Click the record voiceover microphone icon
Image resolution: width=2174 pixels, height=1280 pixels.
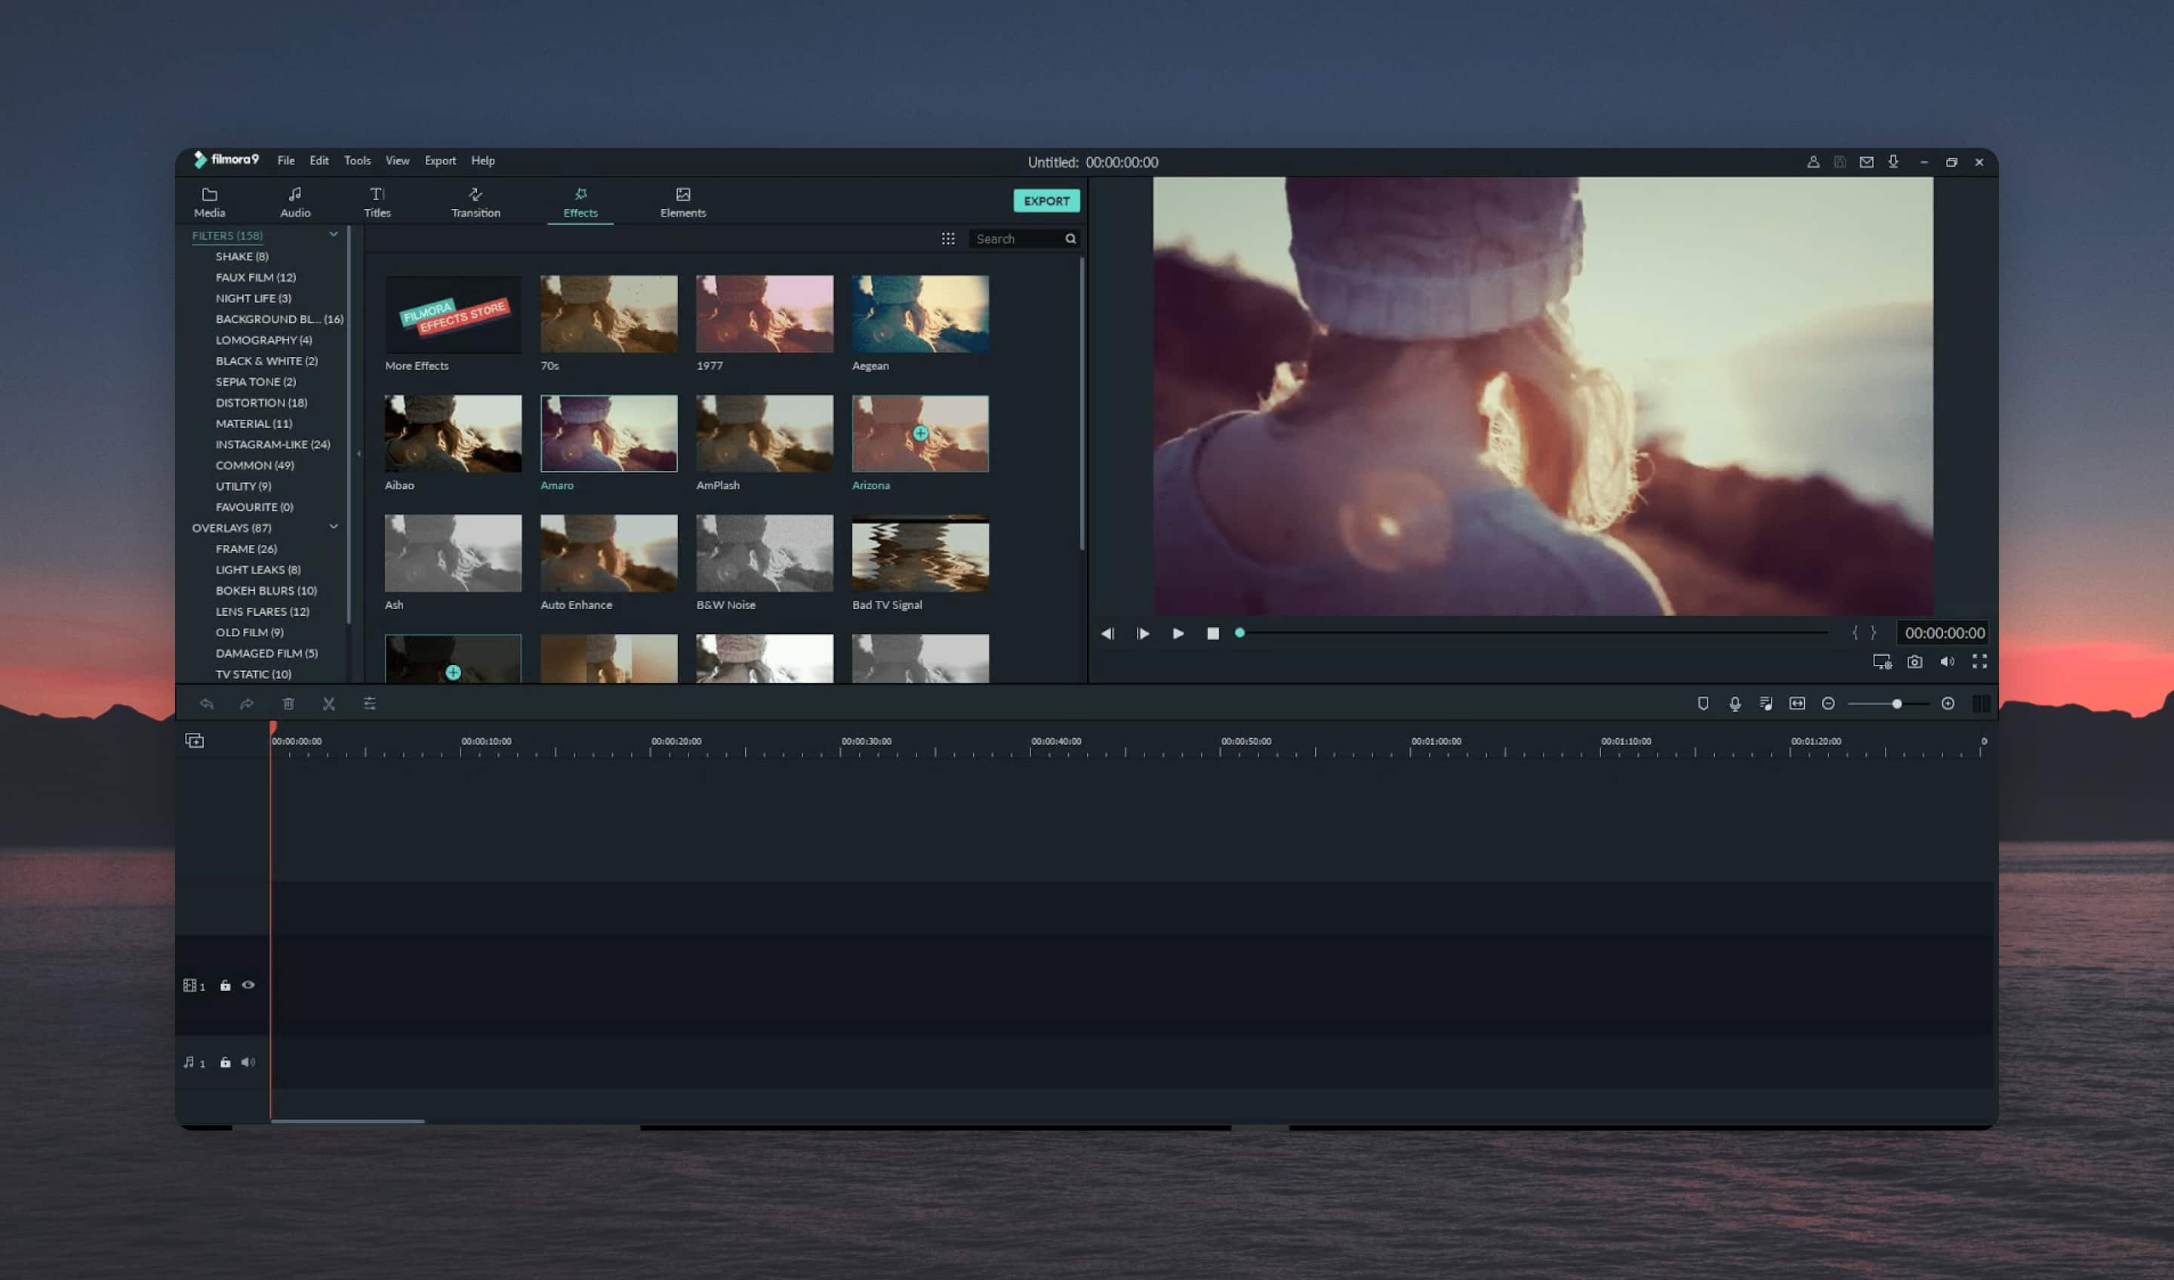pos(1734,704)
